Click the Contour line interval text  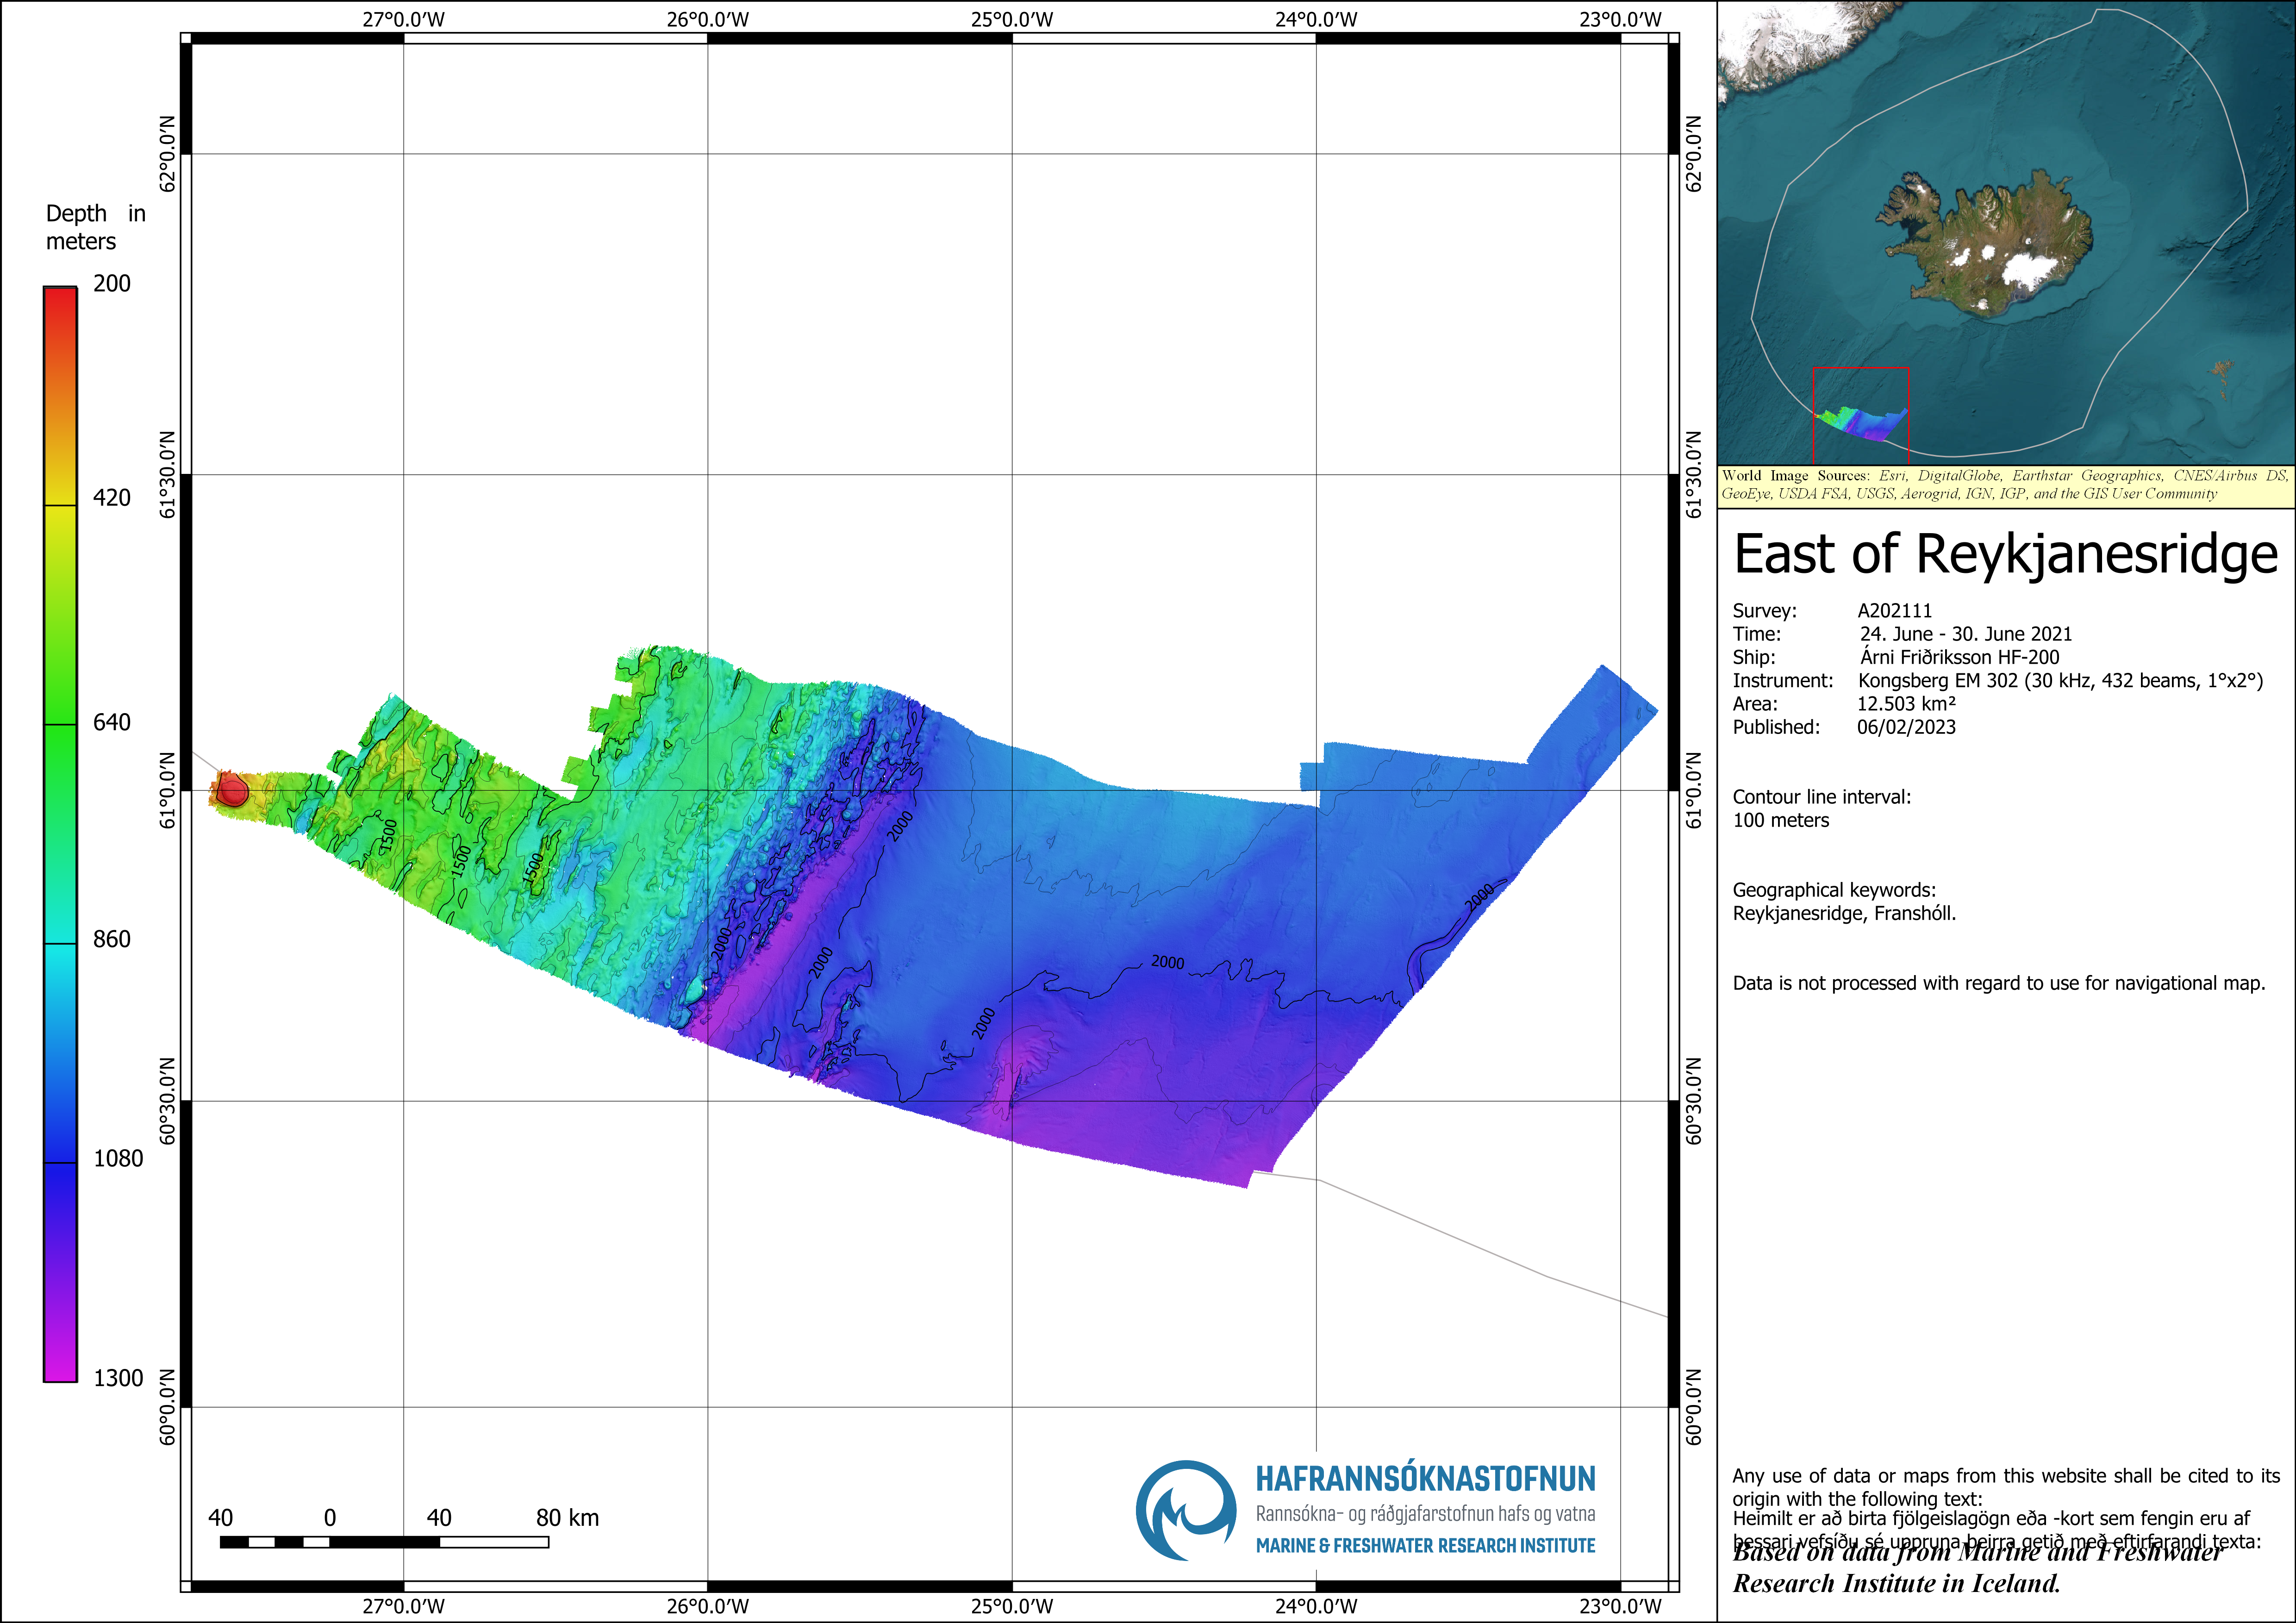point(1821,797)
